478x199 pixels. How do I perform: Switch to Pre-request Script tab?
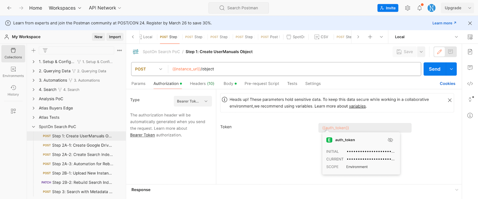(x=262, y=84)
